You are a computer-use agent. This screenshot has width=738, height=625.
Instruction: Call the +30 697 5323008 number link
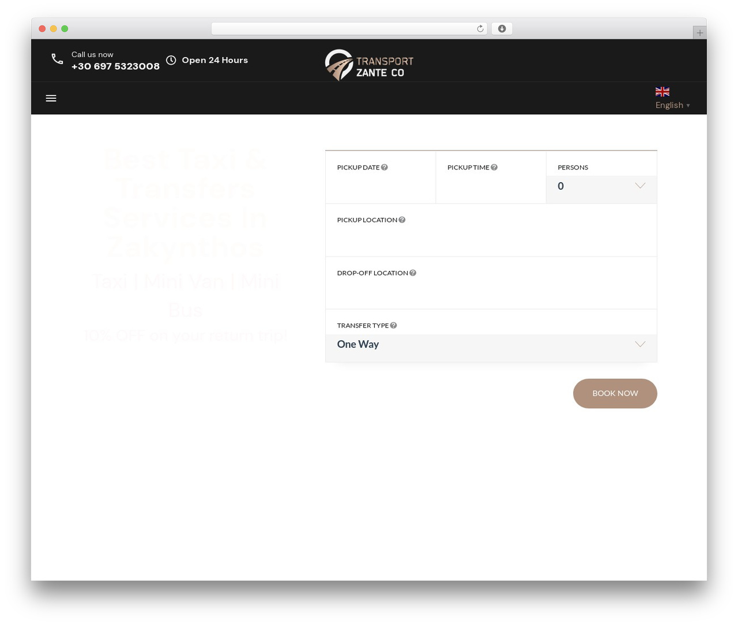115,66
